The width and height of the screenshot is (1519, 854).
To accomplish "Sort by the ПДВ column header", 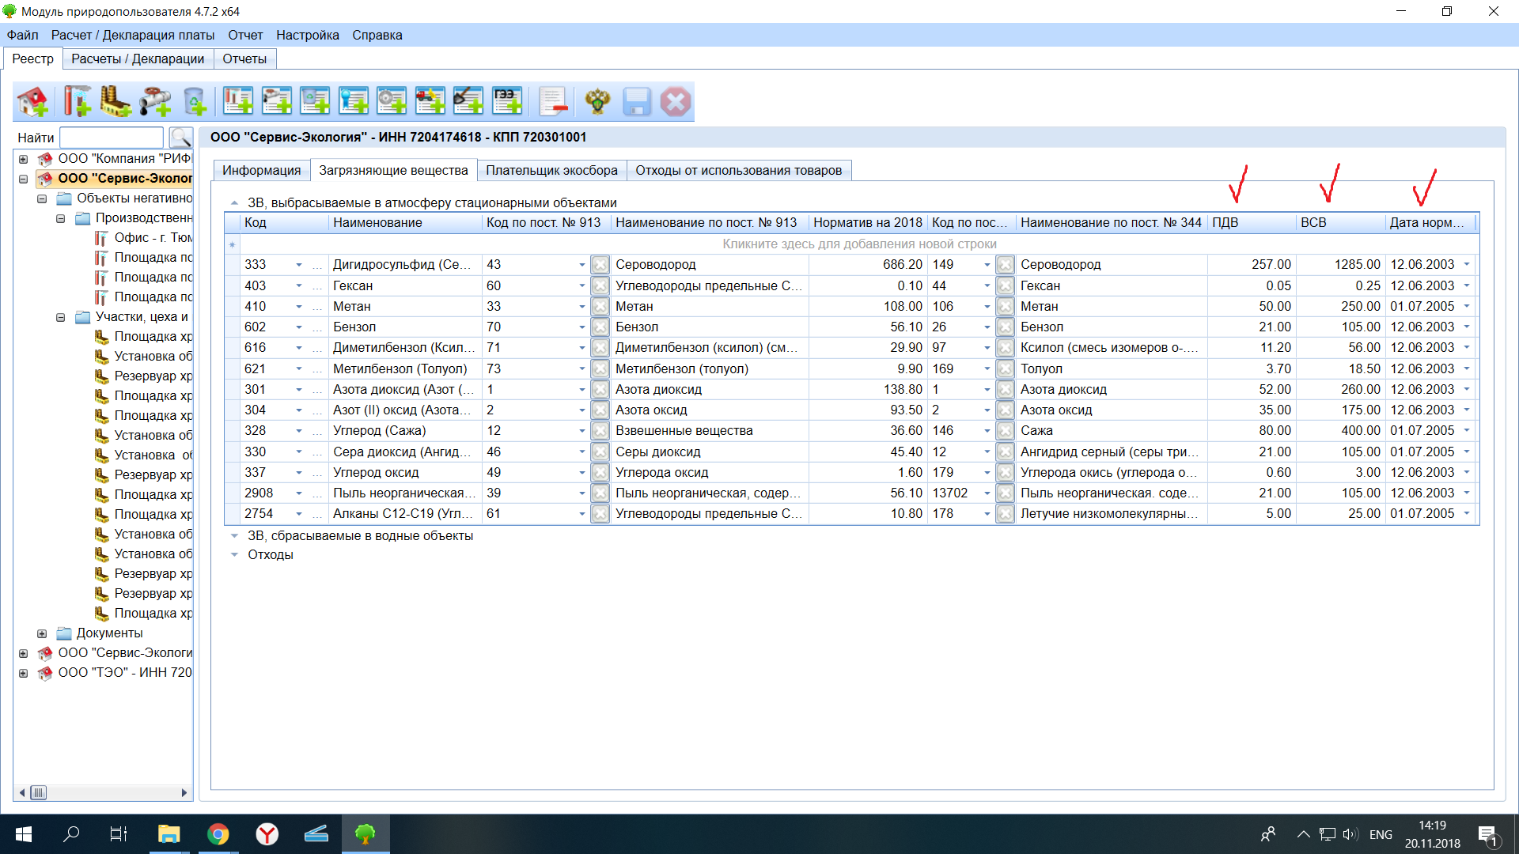I will coord(1250,223).
